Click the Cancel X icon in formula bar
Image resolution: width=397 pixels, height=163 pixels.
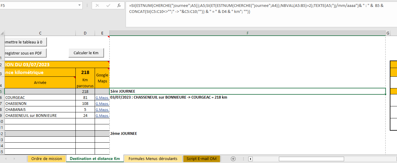tap(97, 5)
